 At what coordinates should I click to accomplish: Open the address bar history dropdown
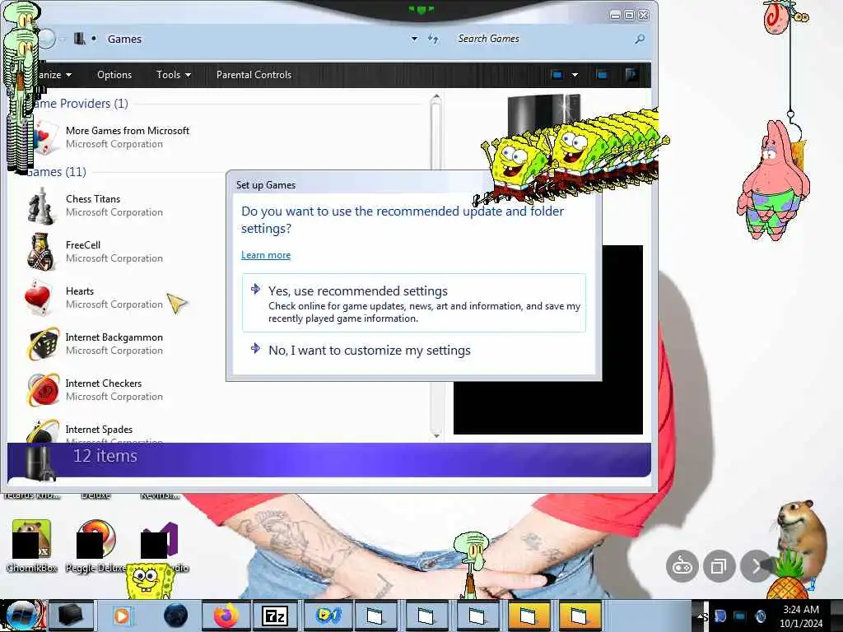(x=415, y=39)
